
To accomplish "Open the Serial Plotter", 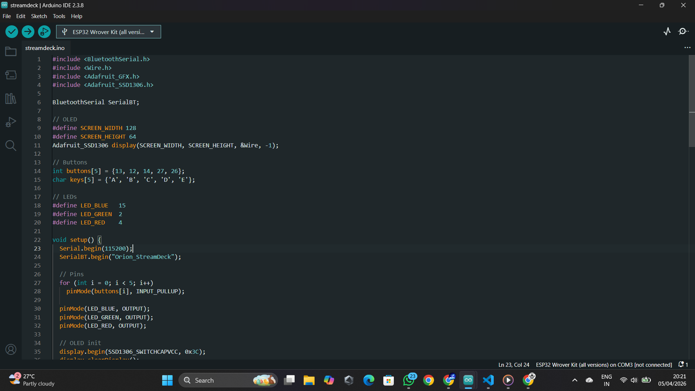I will [667, 31].
